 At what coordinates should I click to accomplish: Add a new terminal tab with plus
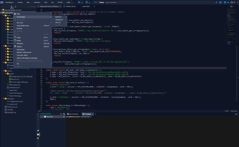point(95,114)
